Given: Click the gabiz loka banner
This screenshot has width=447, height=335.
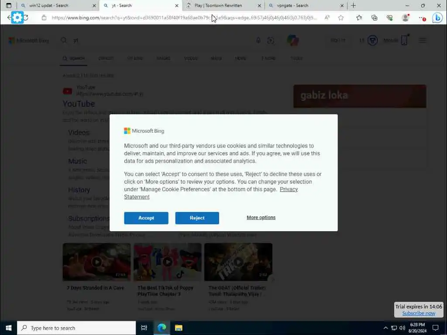Looking at the screenshot, I should tap(360, 96).
